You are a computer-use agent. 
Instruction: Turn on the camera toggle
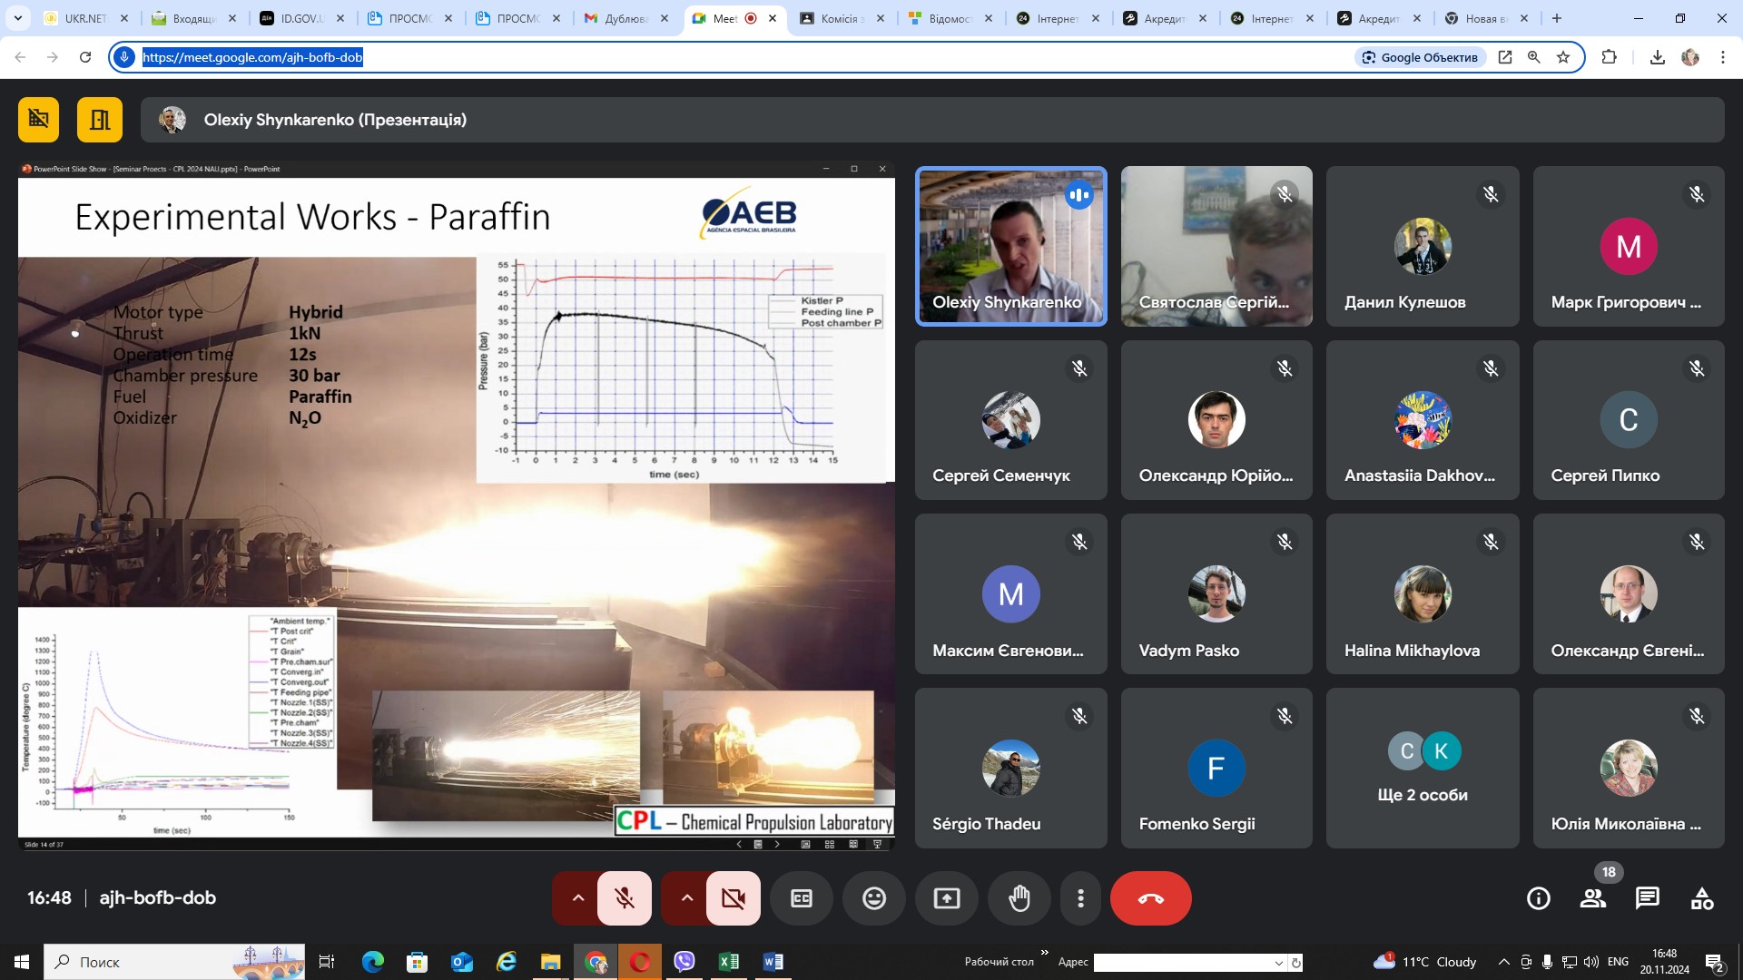coord(733,898)
